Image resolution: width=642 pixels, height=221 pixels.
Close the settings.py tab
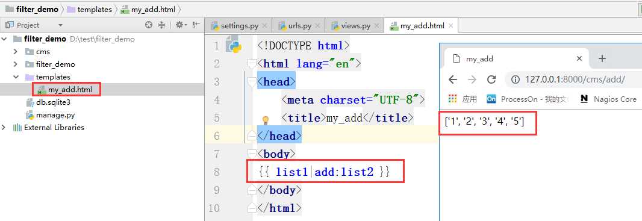(x=264, y=26)
